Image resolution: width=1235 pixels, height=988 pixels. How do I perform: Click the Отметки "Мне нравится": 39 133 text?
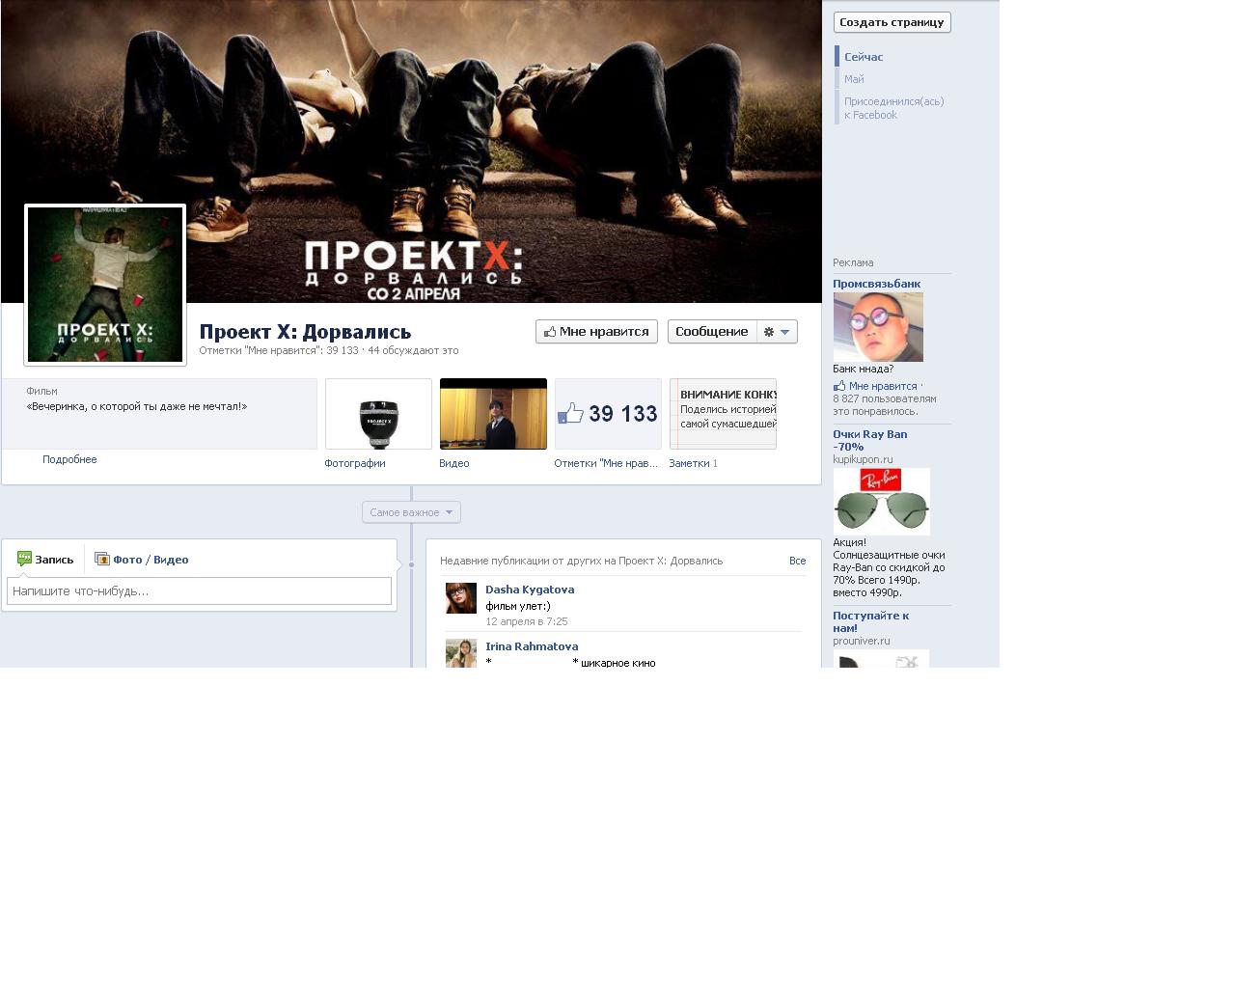279,350
